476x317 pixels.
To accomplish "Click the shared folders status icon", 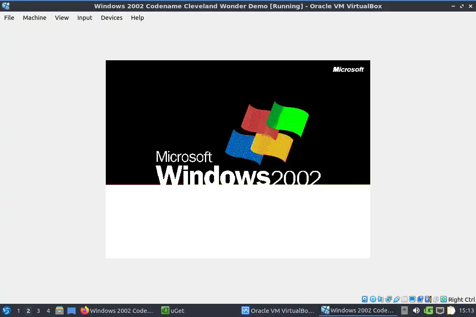I will 405,299.
